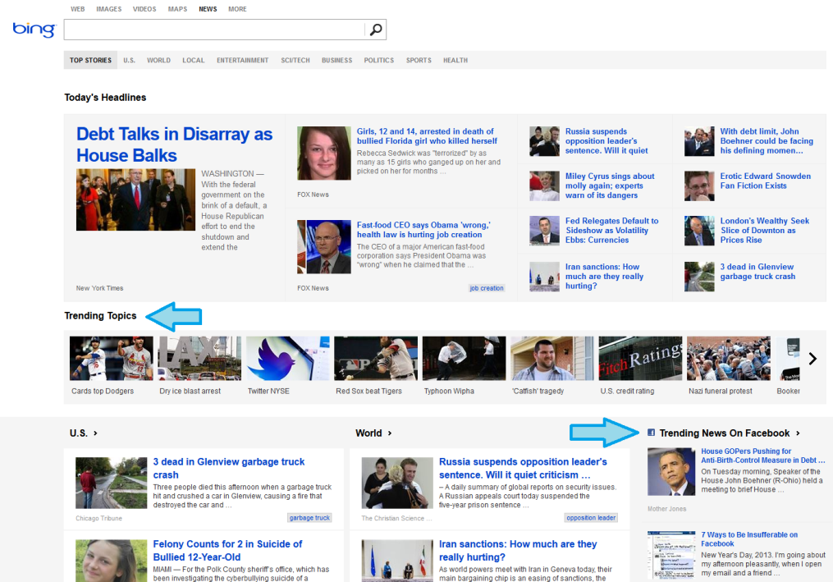Open Typhoon Wipha trending thumbnail
This screenshot has height=582, width=833.
464,358
